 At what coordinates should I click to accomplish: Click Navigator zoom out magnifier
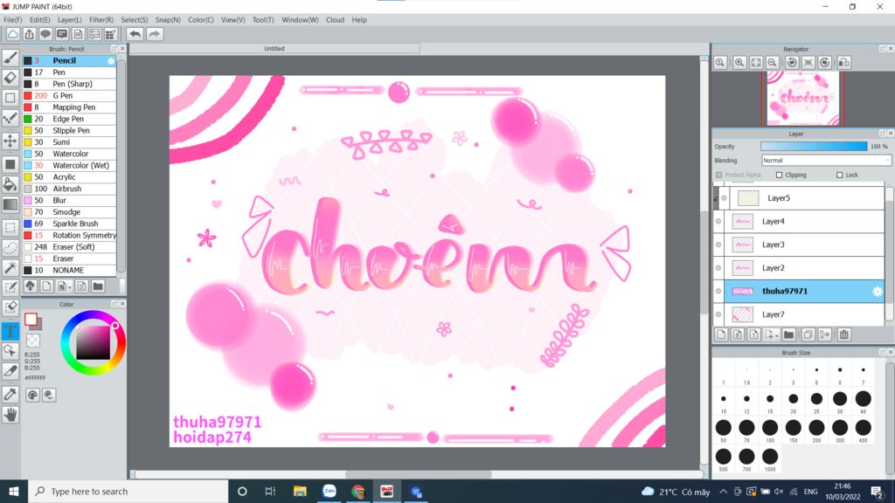point(773,62)
